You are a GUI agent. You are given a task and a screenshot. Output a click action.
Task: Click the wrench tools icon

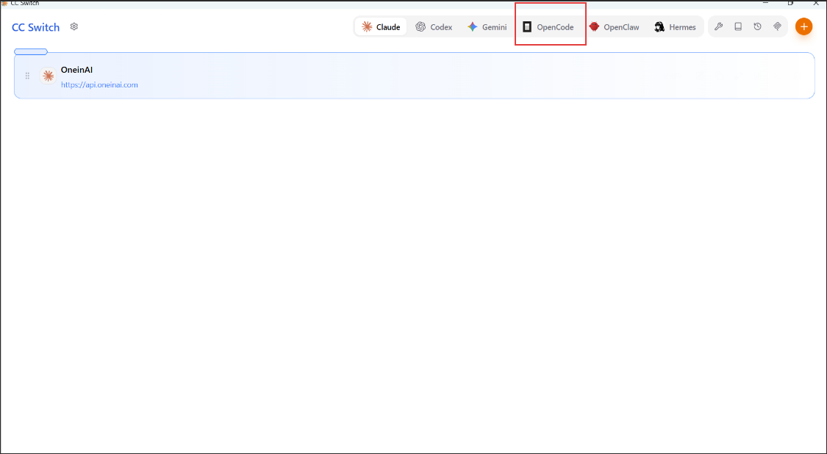(718, 27)
